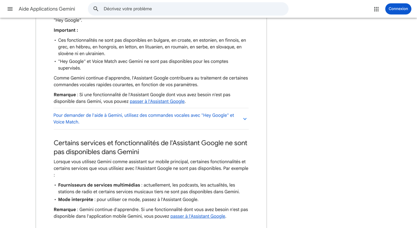
Task: Open the Google apps grid
Action: click(x=376, y=9)
